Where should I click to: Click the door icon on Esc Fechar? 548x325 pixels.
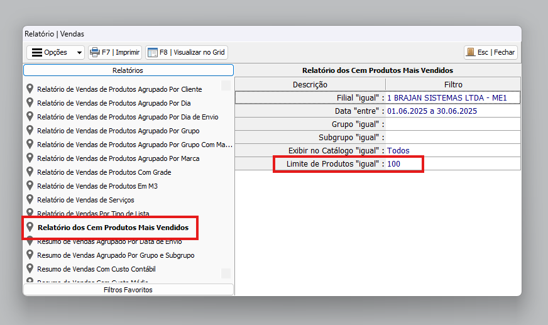(470, 52)
